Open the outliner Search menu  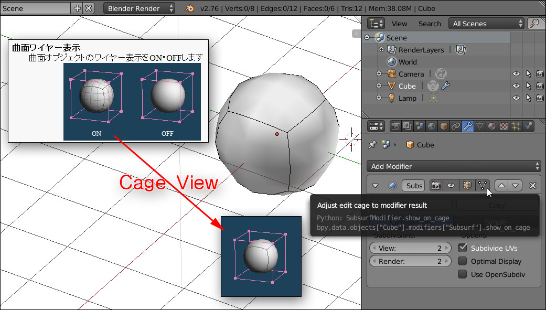click(x=430, y=24)
